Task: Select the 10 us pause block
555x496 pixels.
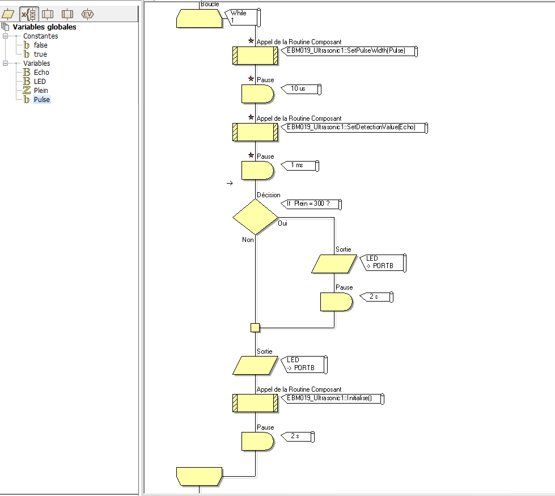Action: 258,94
